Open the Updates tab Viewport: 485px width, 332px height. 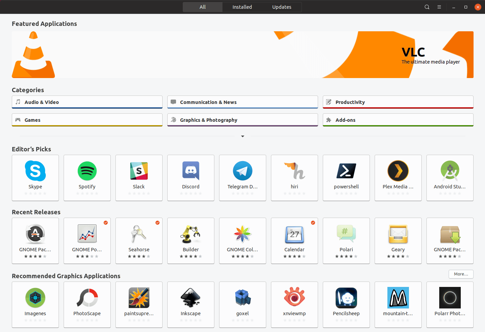(x=281, y=7)
